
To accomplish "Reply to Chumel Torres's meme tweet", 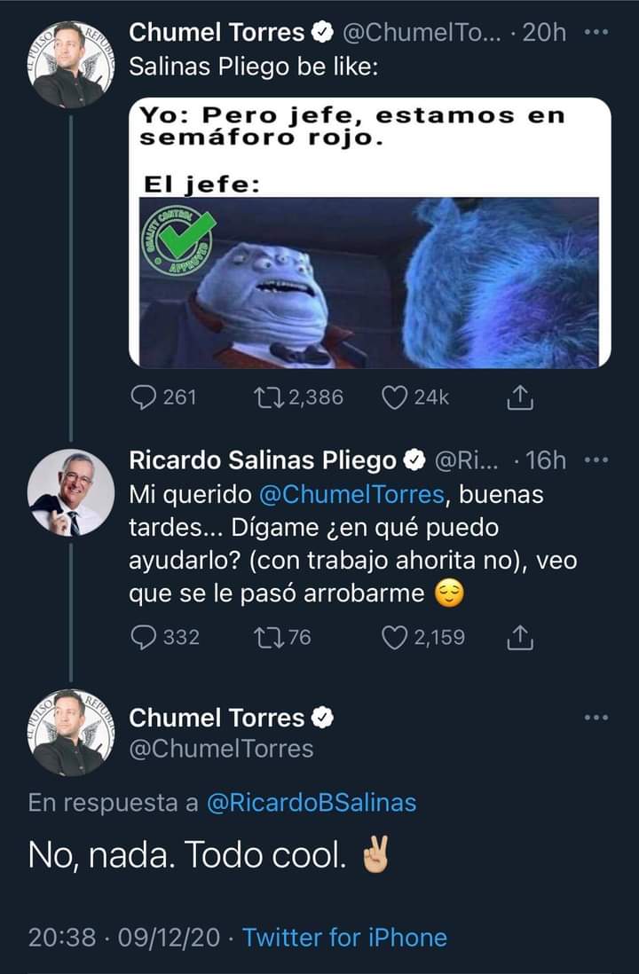I will tap(143, 397).
